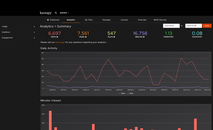Click the home icon beside Dashboard
This screenshot has height=130, width=213.
click(48, 20)
